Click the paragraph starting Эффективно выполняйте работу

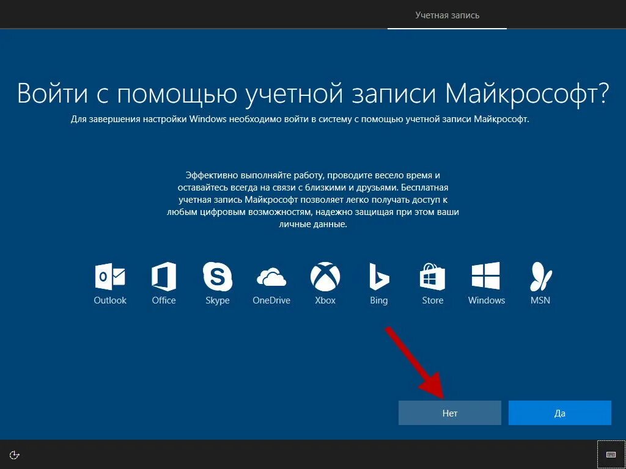(312, 200)
